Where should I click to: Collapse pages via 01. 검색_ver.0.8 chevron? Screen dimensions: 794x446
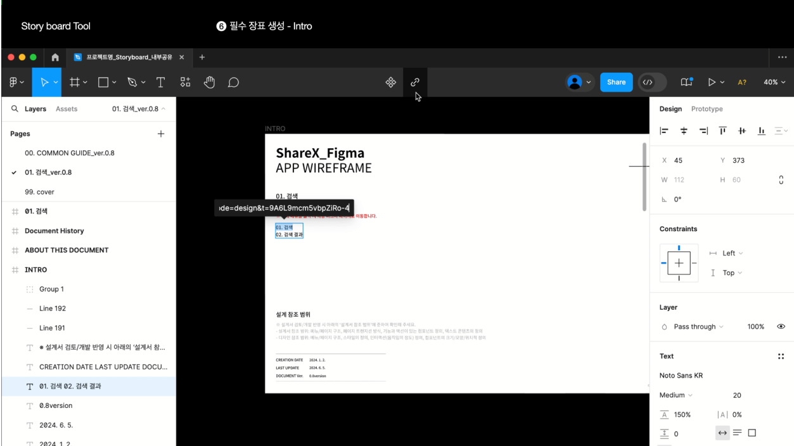[x=163, y=109]
